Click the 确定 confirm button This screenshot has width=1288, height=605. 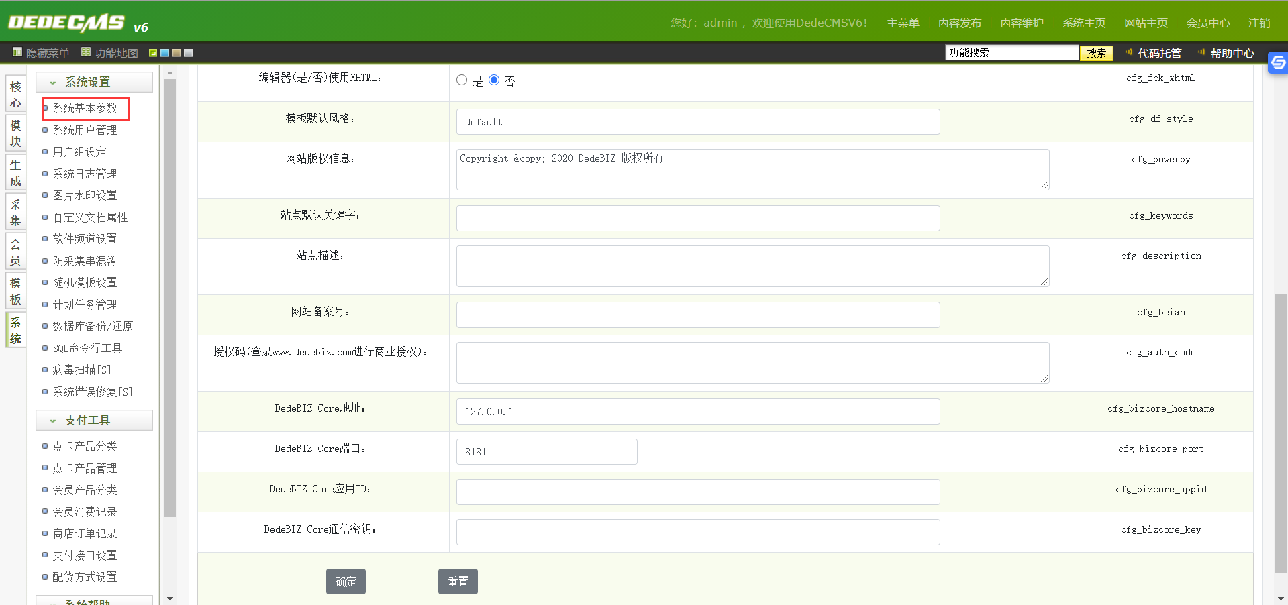pyautogui.click(x=346, y=582)
